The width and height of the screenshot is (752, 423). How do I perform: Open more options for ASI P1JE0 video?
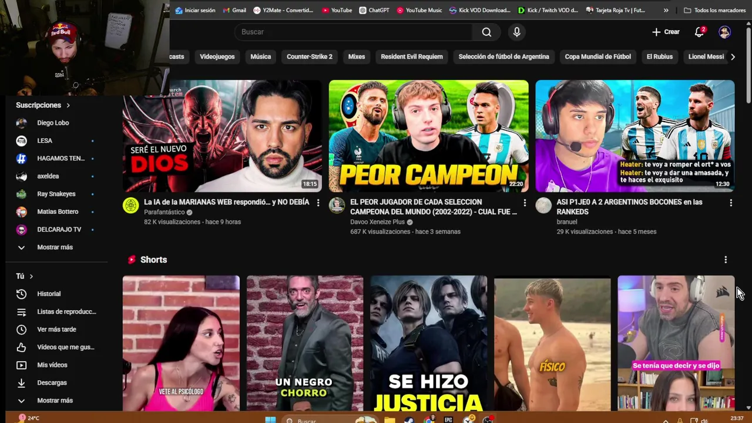click(x=731, y=203)
